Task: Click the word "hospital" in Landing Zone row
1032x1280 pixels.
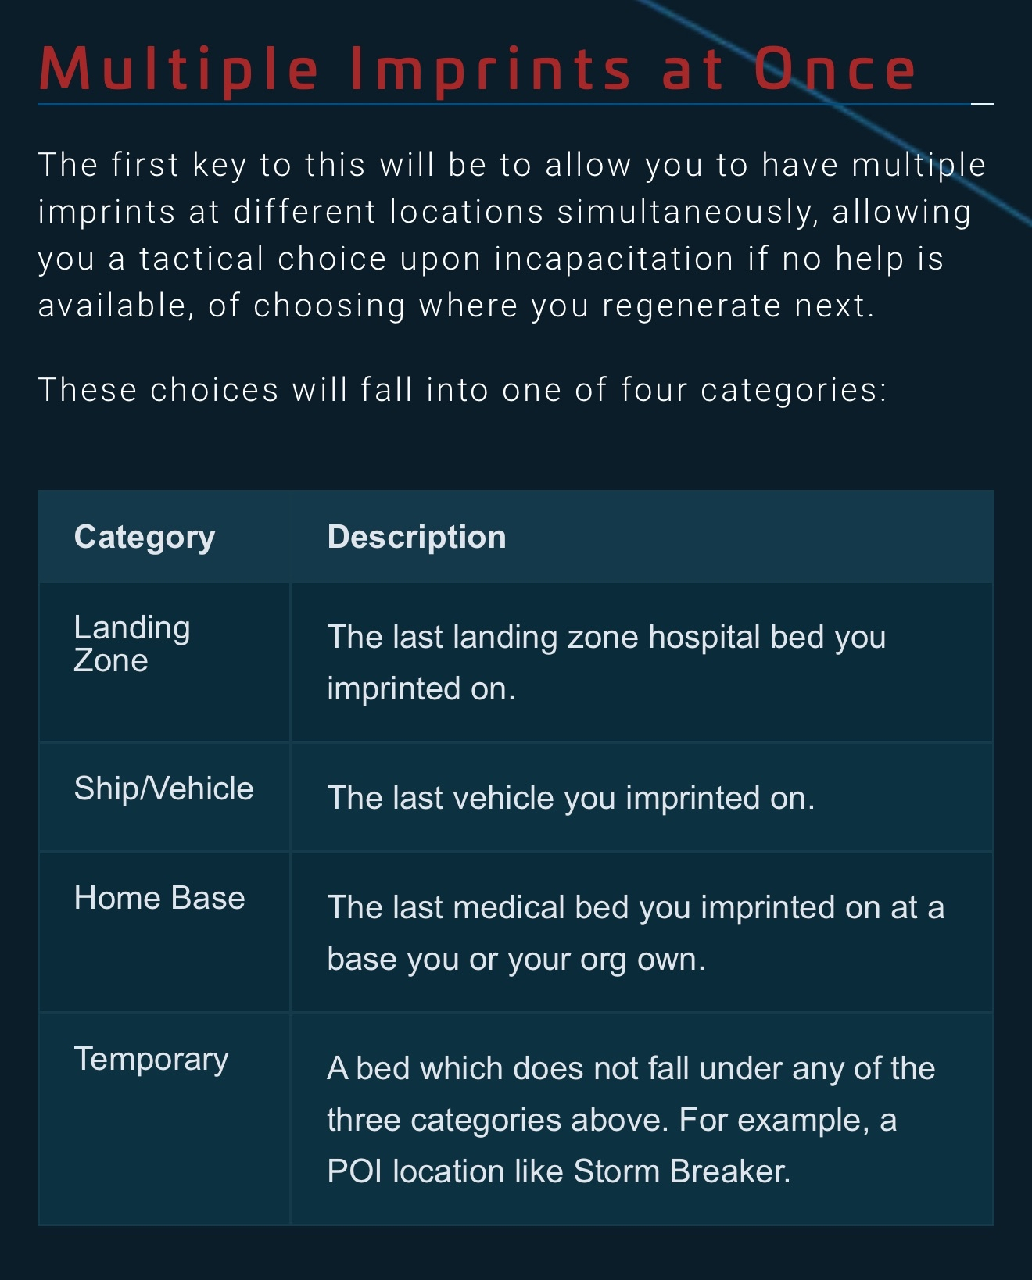Action: [x=704, y=638]
